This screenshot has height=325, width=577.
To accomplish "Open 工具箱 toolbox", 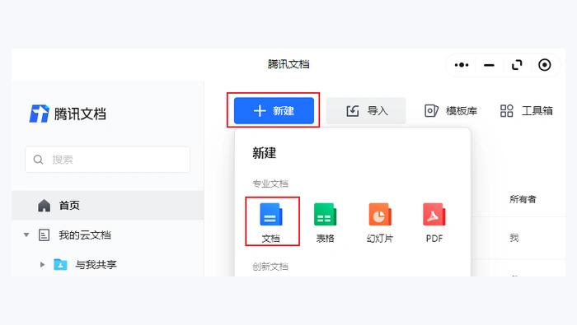I will tap(526, 110).
